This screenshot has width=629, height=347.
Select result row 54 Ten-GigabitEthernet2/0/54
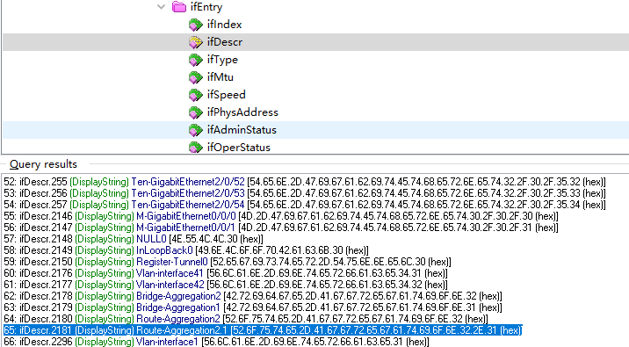(x=305, y=205)
